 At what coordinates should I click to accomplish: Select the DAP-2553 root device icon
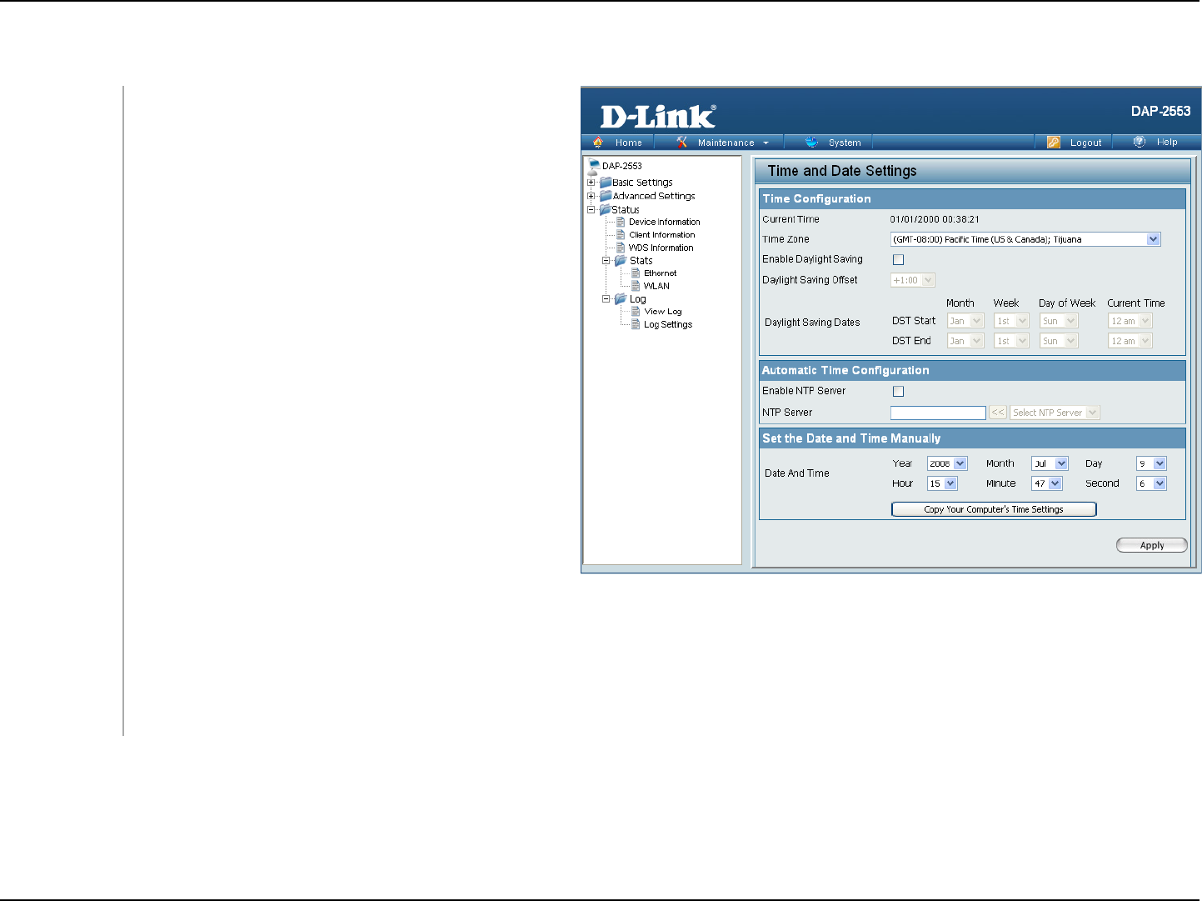pyautogui.click(x=593, y=166)
